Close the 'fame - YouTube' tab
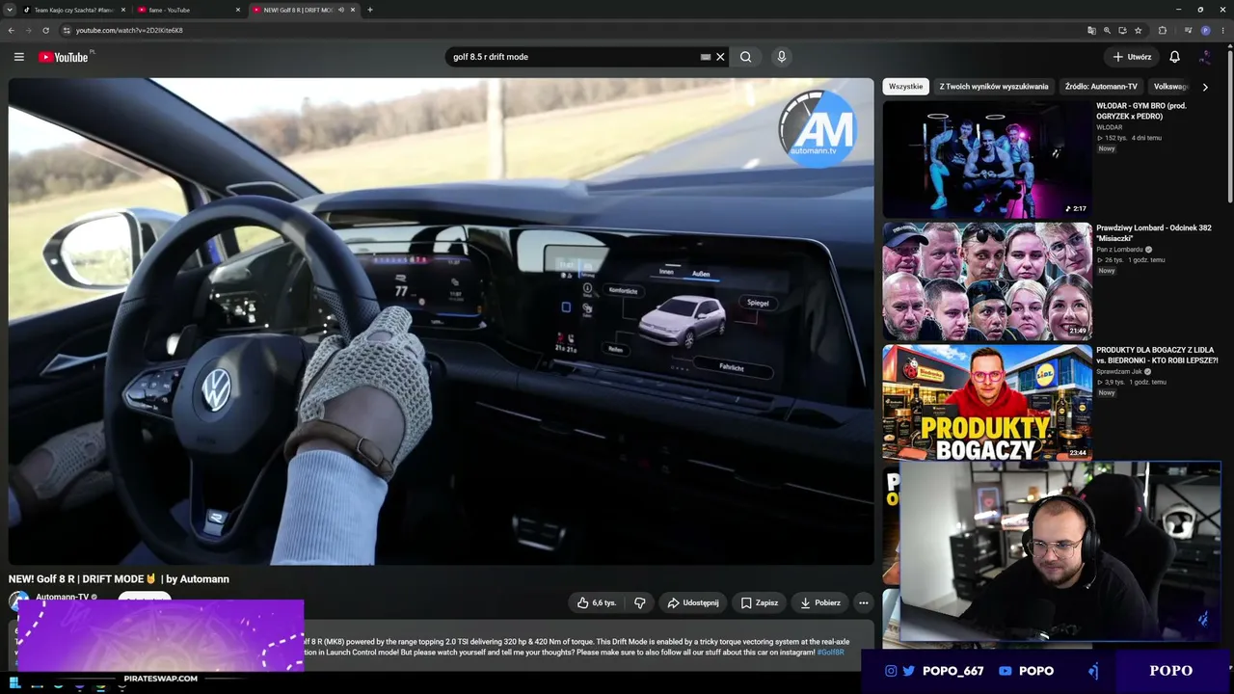The image size is (1234, 694). [238, 10]
